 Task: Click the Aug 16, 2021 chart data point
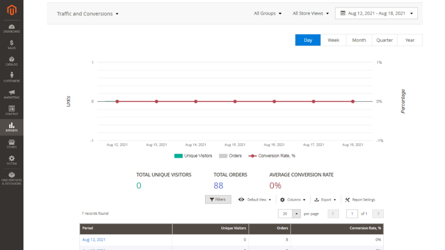pos(274,102)
